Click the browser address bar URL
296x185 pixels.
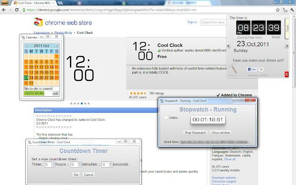tap(111, 10)
